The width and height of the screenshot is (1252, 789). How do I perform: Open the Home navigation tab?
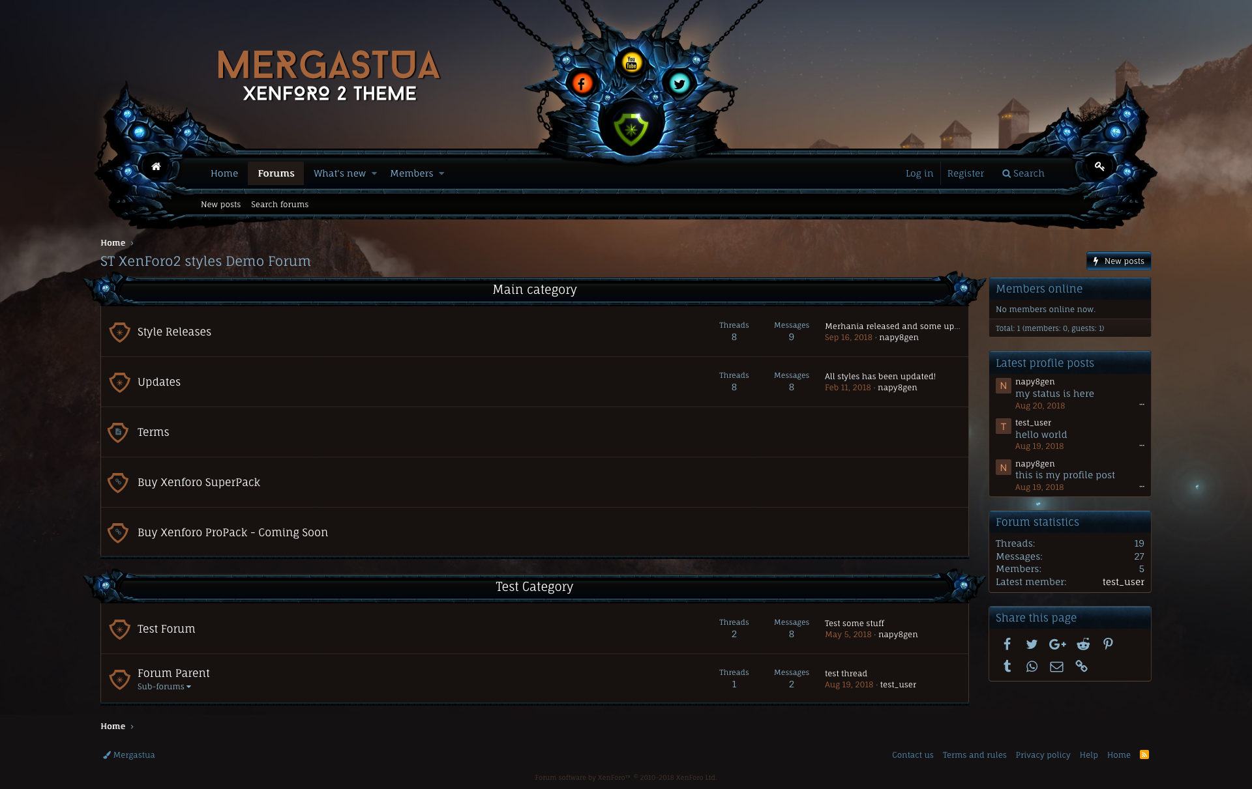click(224, 173)
